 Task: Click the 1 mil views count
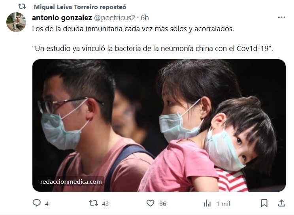[223, 204]
